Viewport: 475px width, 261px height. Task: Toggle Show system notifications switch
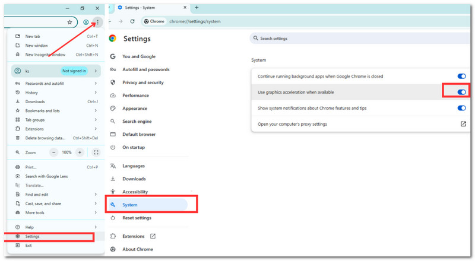[x=462, y=108]
